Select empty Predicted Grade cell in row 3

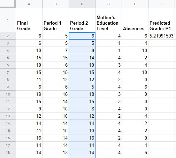click(x=161, y=43)
